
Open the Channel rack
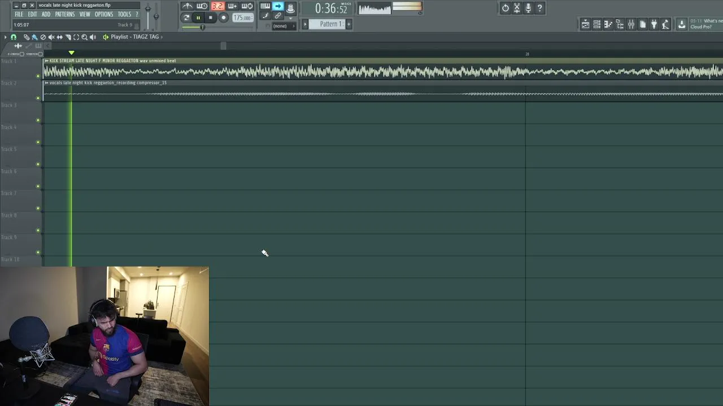click(x=597, y=24)
